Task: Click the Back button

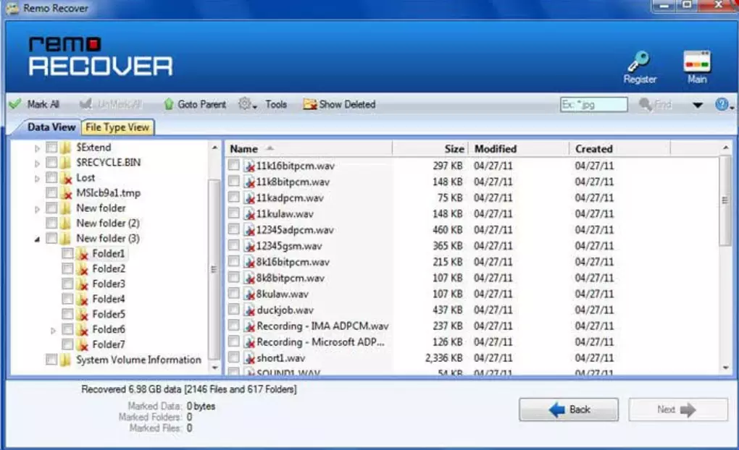Action: tap(569, 409)
